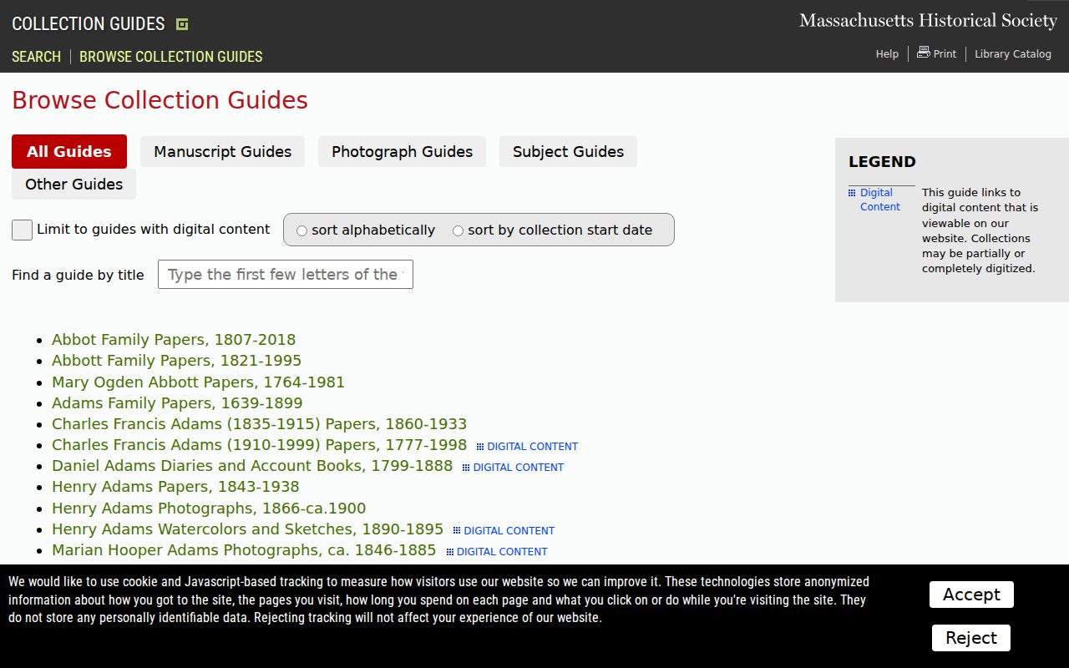Open Adams Family Papers, 1639-1899
Viewport: 1069px width, 668px height.
[x=177, y=403]
